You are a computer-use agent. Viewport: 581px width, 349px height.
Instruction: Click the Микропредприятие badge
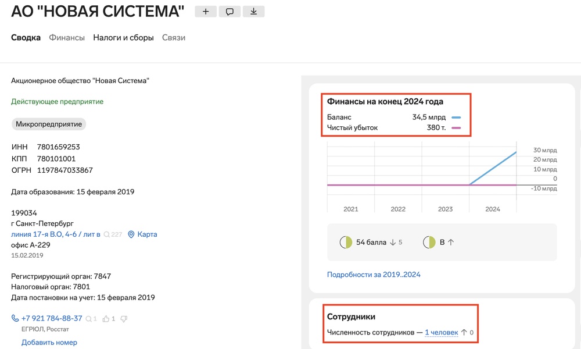tap(49, 124)
